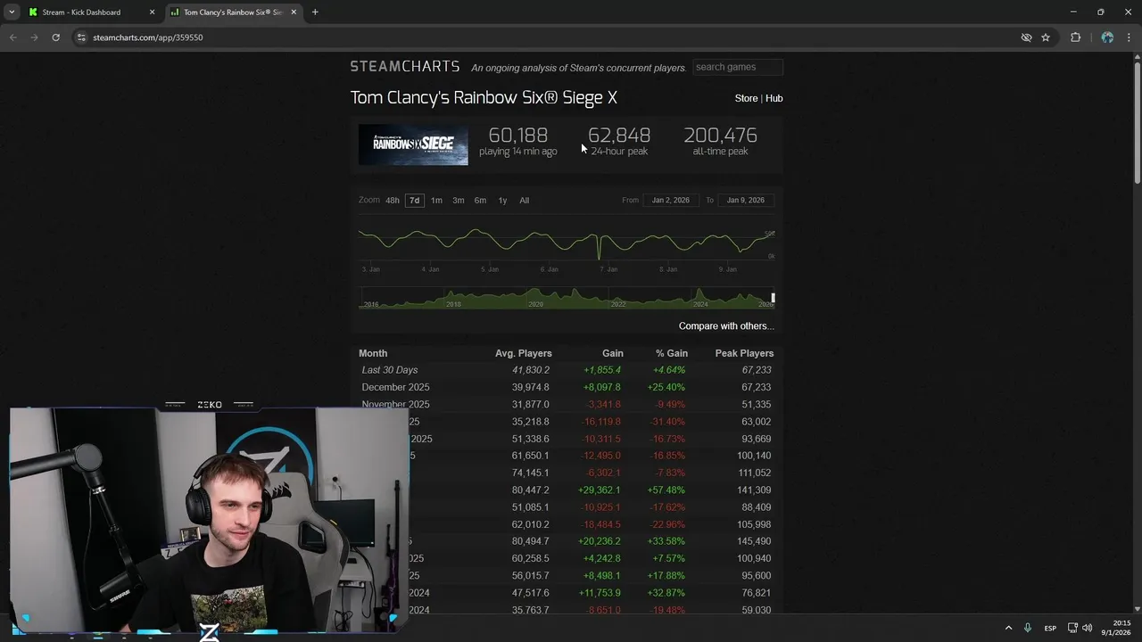Click the crossed-out eye tracking-protection icon
The height and width of the screenshot is (642, 1142).
pyautogui.click(x=1026, y=37)
